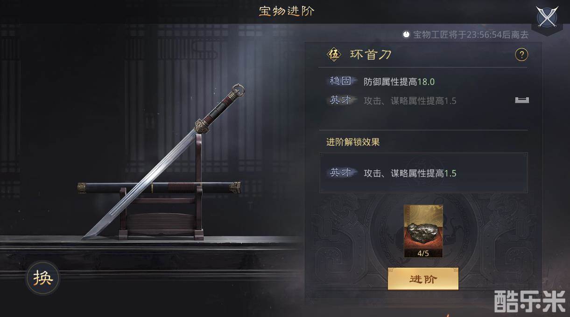The height and width of the screenshot is (317, 570).
Task: Click the craftsman departure countdown text
Action: tap(471, 35)
